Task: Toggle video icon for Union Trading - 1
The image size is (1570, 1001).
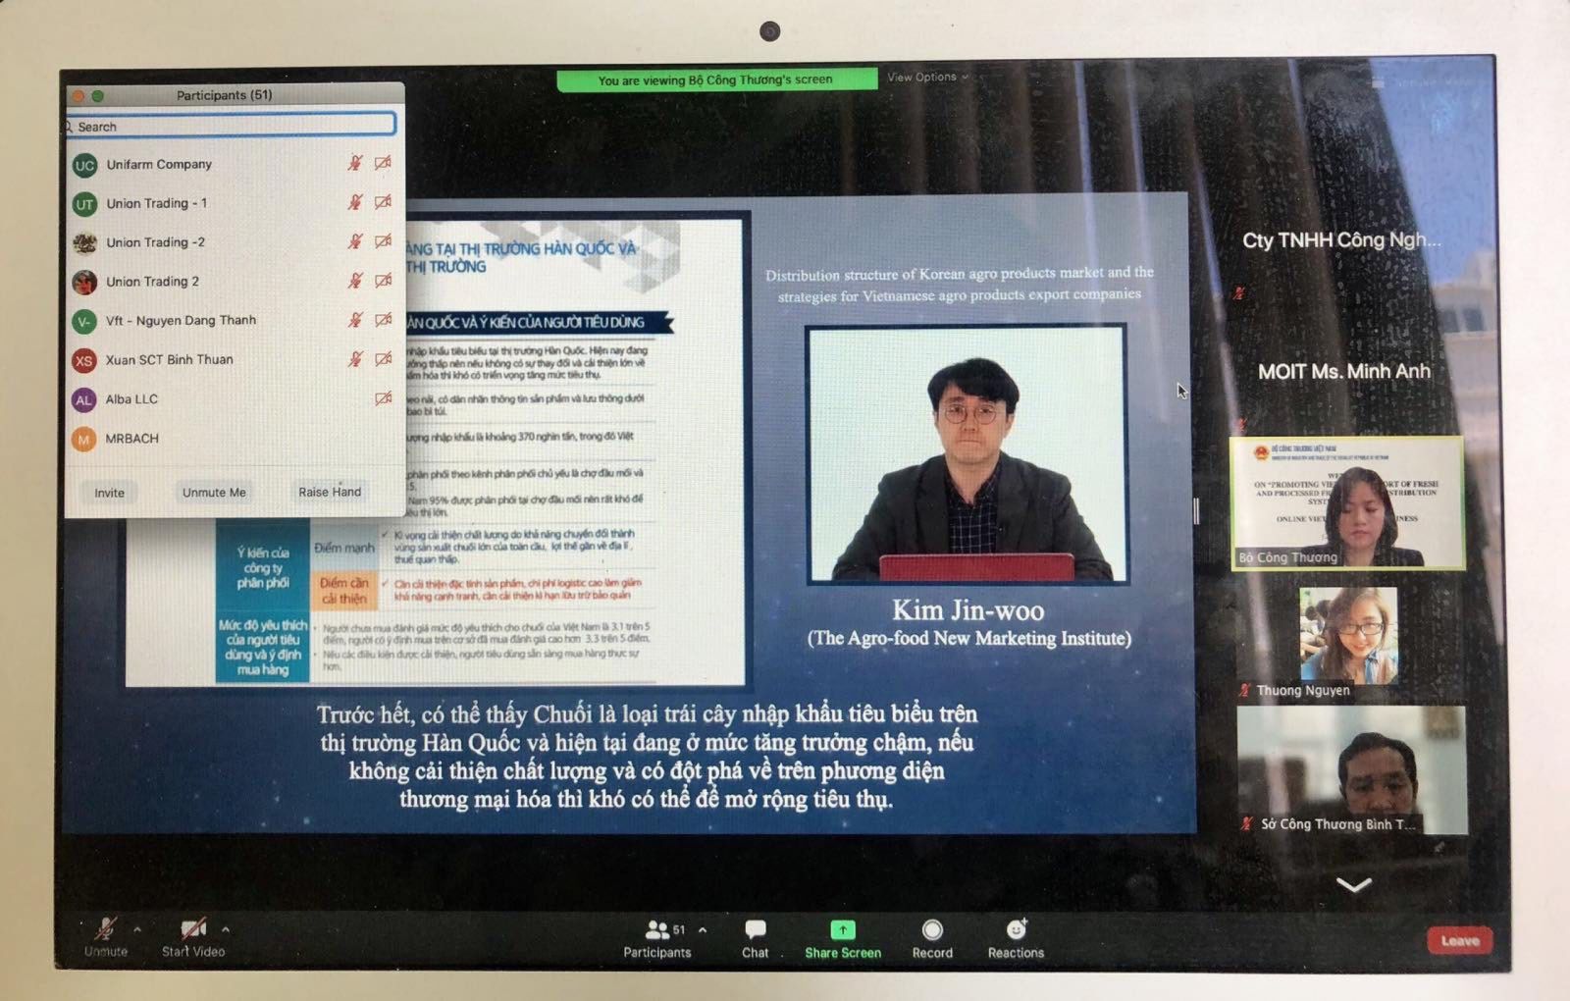Action: pyautogui.click(x=383, y=202)
